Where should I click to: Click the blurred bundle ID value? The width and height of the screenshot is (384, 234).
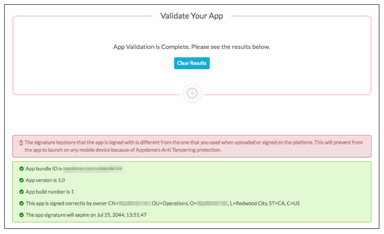pos(93,168)
